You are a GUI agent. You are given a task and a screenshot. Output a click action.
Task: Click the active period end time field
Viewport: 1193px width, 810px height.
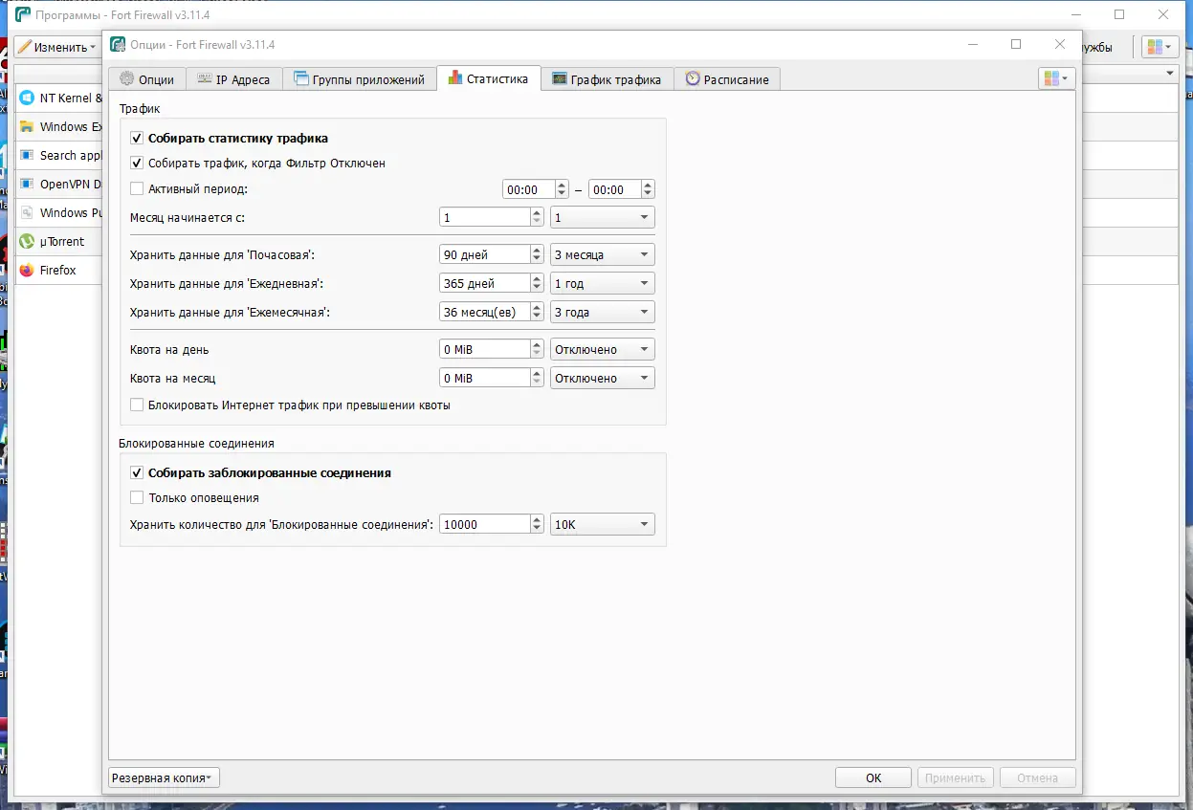click(614, 190)
